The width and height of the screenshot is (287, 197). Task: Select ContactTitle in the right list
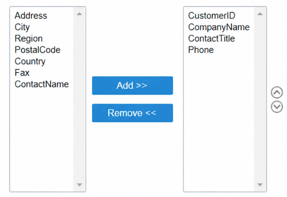pos(212,38)
